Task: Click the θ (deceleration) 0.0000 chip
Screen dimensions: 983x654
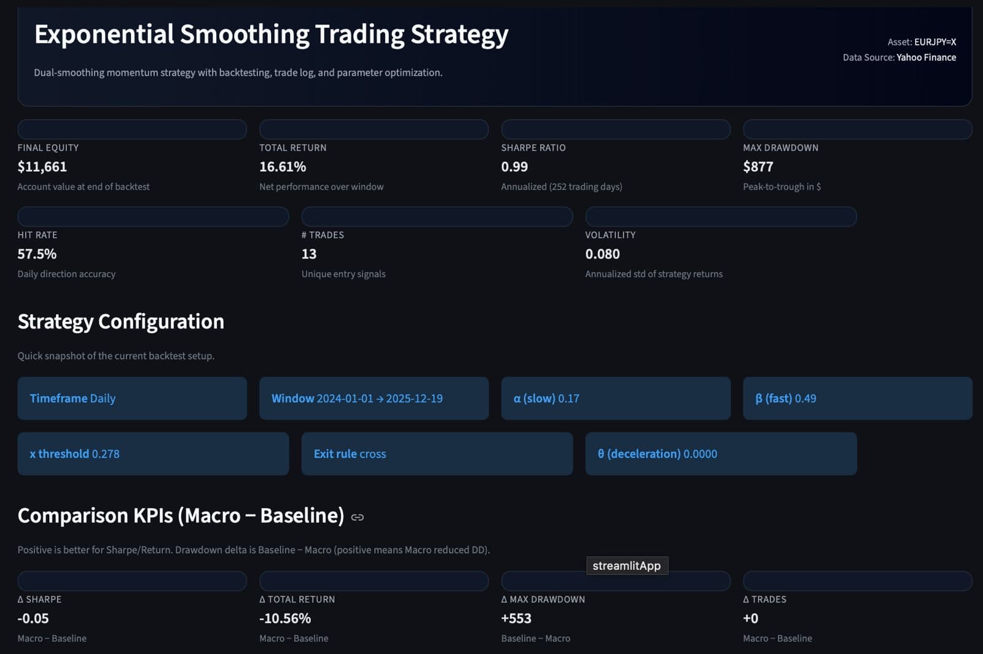Action: [721, 454]
